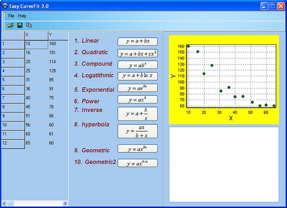Click X cell showing 40
This screenshot has height=208, width=287.
pyautogui.click(x=36, y=99)
